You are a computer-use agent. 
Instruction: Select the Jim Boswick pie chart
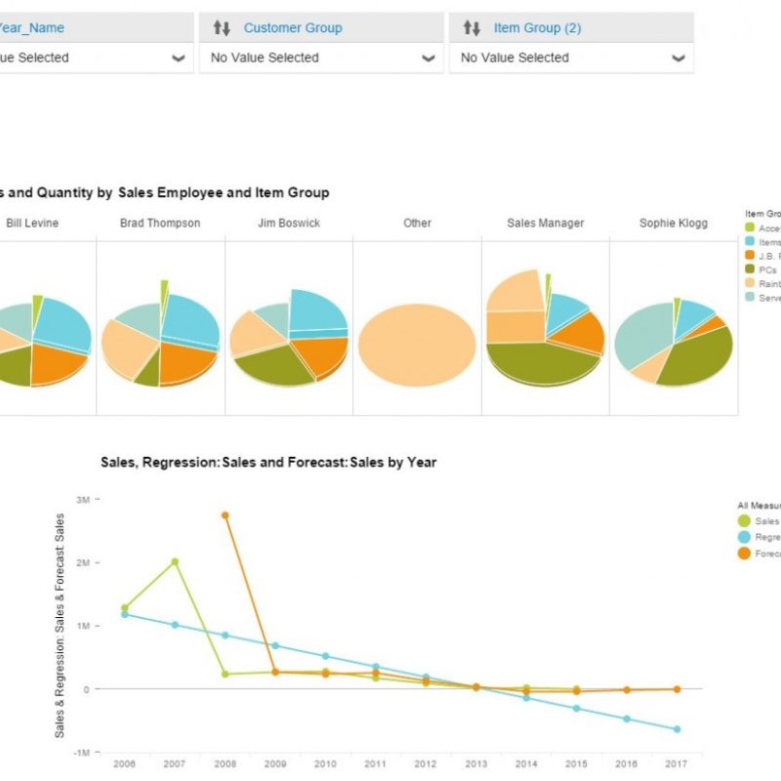pyautogui.click(x=289, y=338)
